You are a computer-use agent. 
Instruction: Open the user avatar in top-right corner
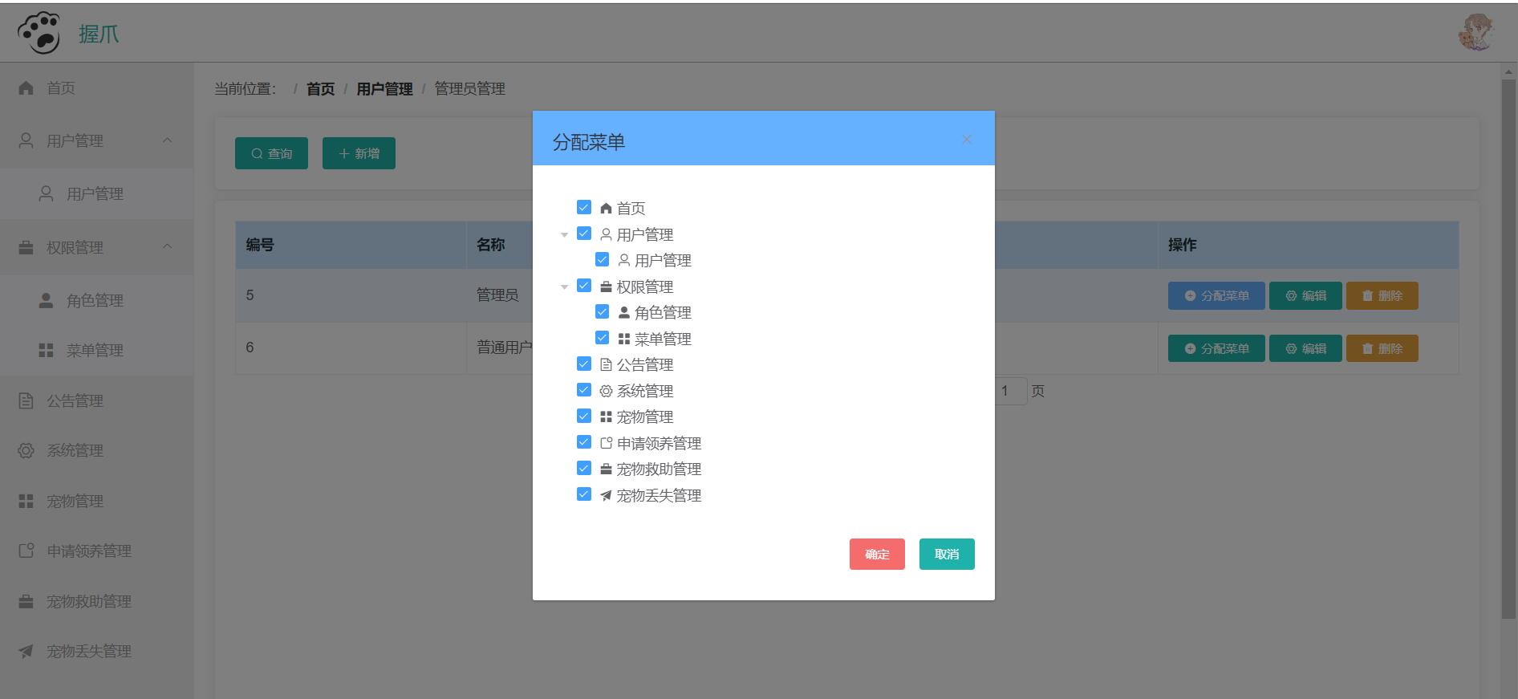pyautogui.click(x=1475, y=33)
